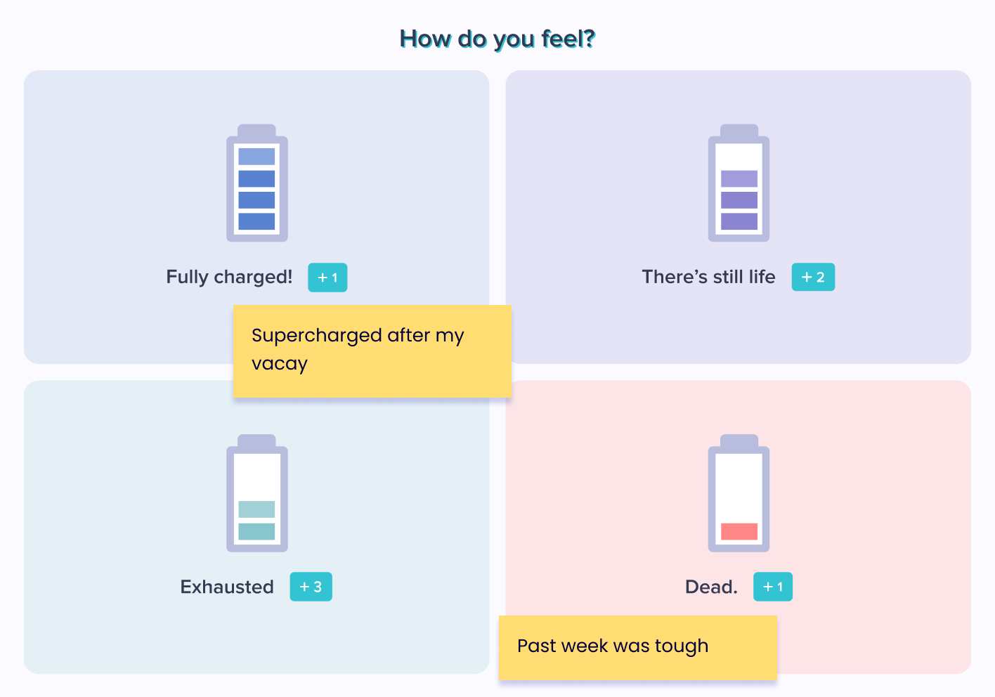The image size is (995, 697).
Task: Click the 'There's still life' label
Action: [x=708, y=277]
